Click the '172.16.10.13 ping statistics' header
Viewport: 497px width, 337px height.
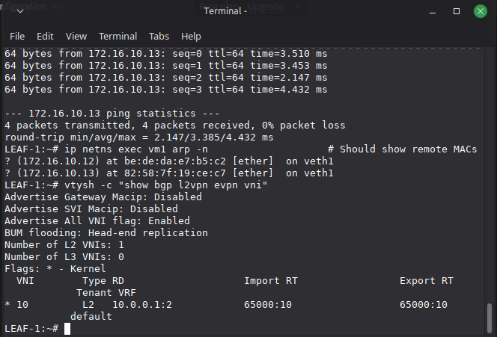(x=112, y=114)
